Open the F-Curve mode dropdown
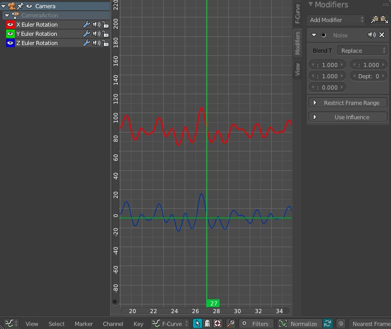Viewport: 391px width, 329px height. click(x=170, y=323)
